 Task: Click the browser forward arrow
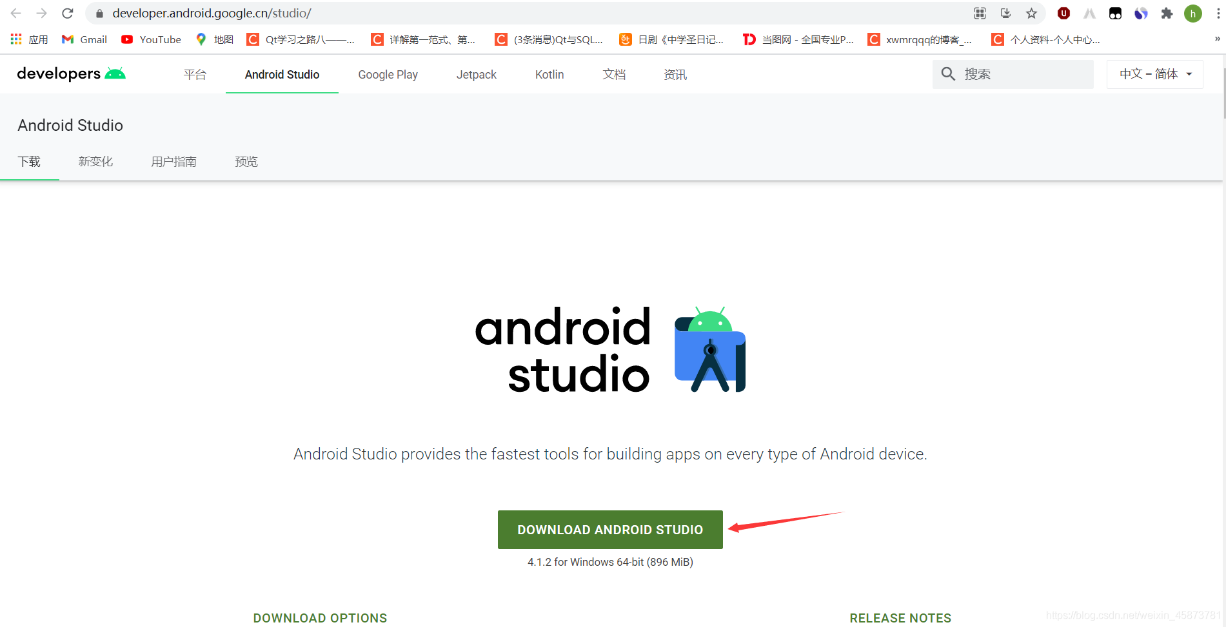pyautogui.click(x=42, y=13)
